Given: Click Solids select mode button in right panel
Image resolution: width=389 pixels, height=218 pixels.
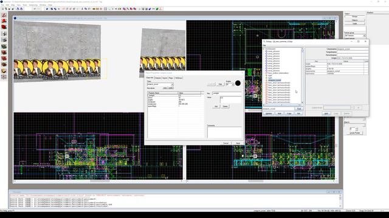Looking at the screenshot, I should 355,24.
